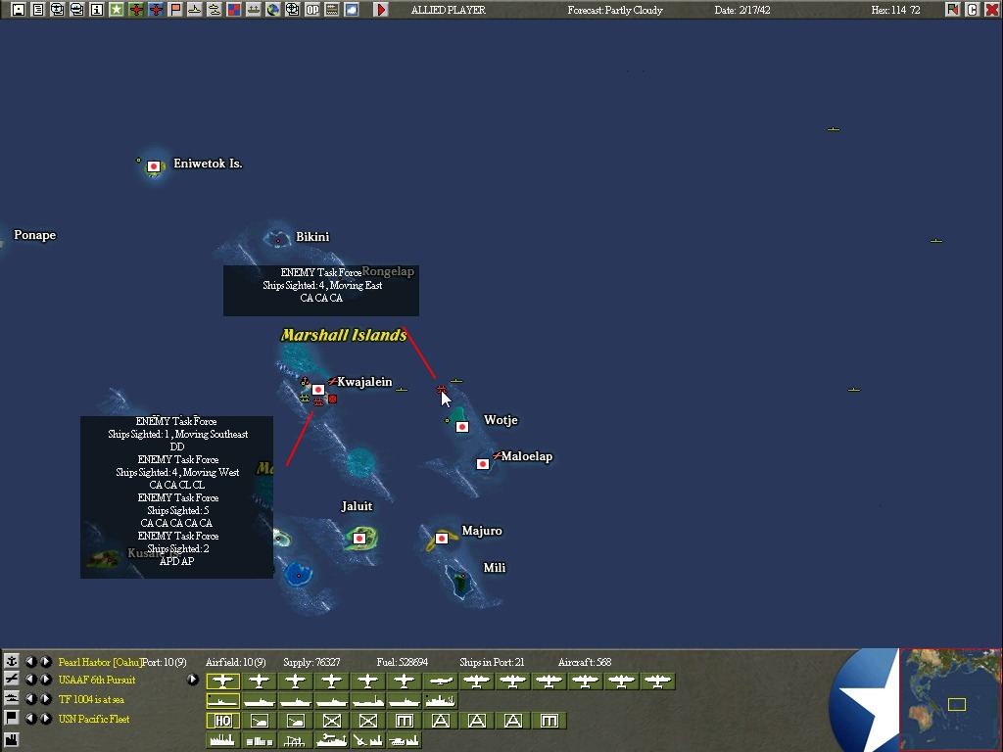Viewport: 1003px width, 752px height.
Task: Click 'Forecast: Partly Cloudy' status text
Action: (x=615, y=10)
